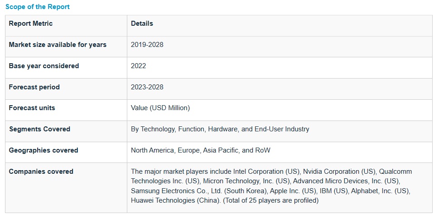434x218 pixels.
Task: Click the 'Forecast period' row label
Action: coord(34,87)
